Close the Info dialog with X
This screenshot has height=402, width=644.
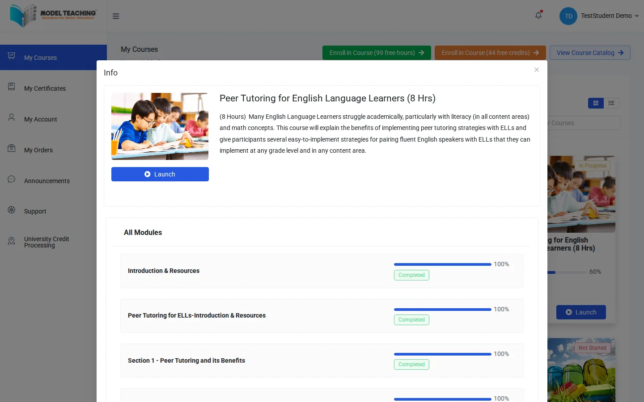click(537, 70)
